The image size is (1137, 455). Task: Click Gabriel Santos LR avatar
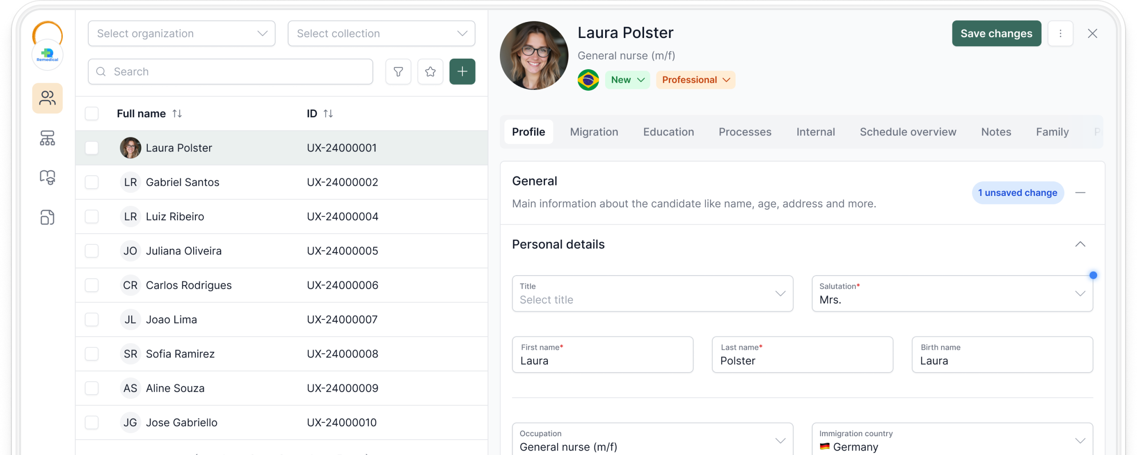coord(130,182)
